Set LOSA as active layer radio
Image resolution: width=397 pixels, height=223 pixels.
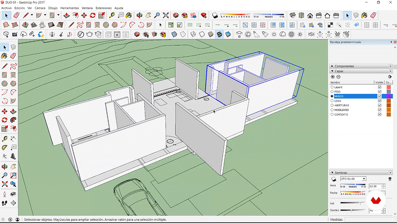click(x=332, y=101)
